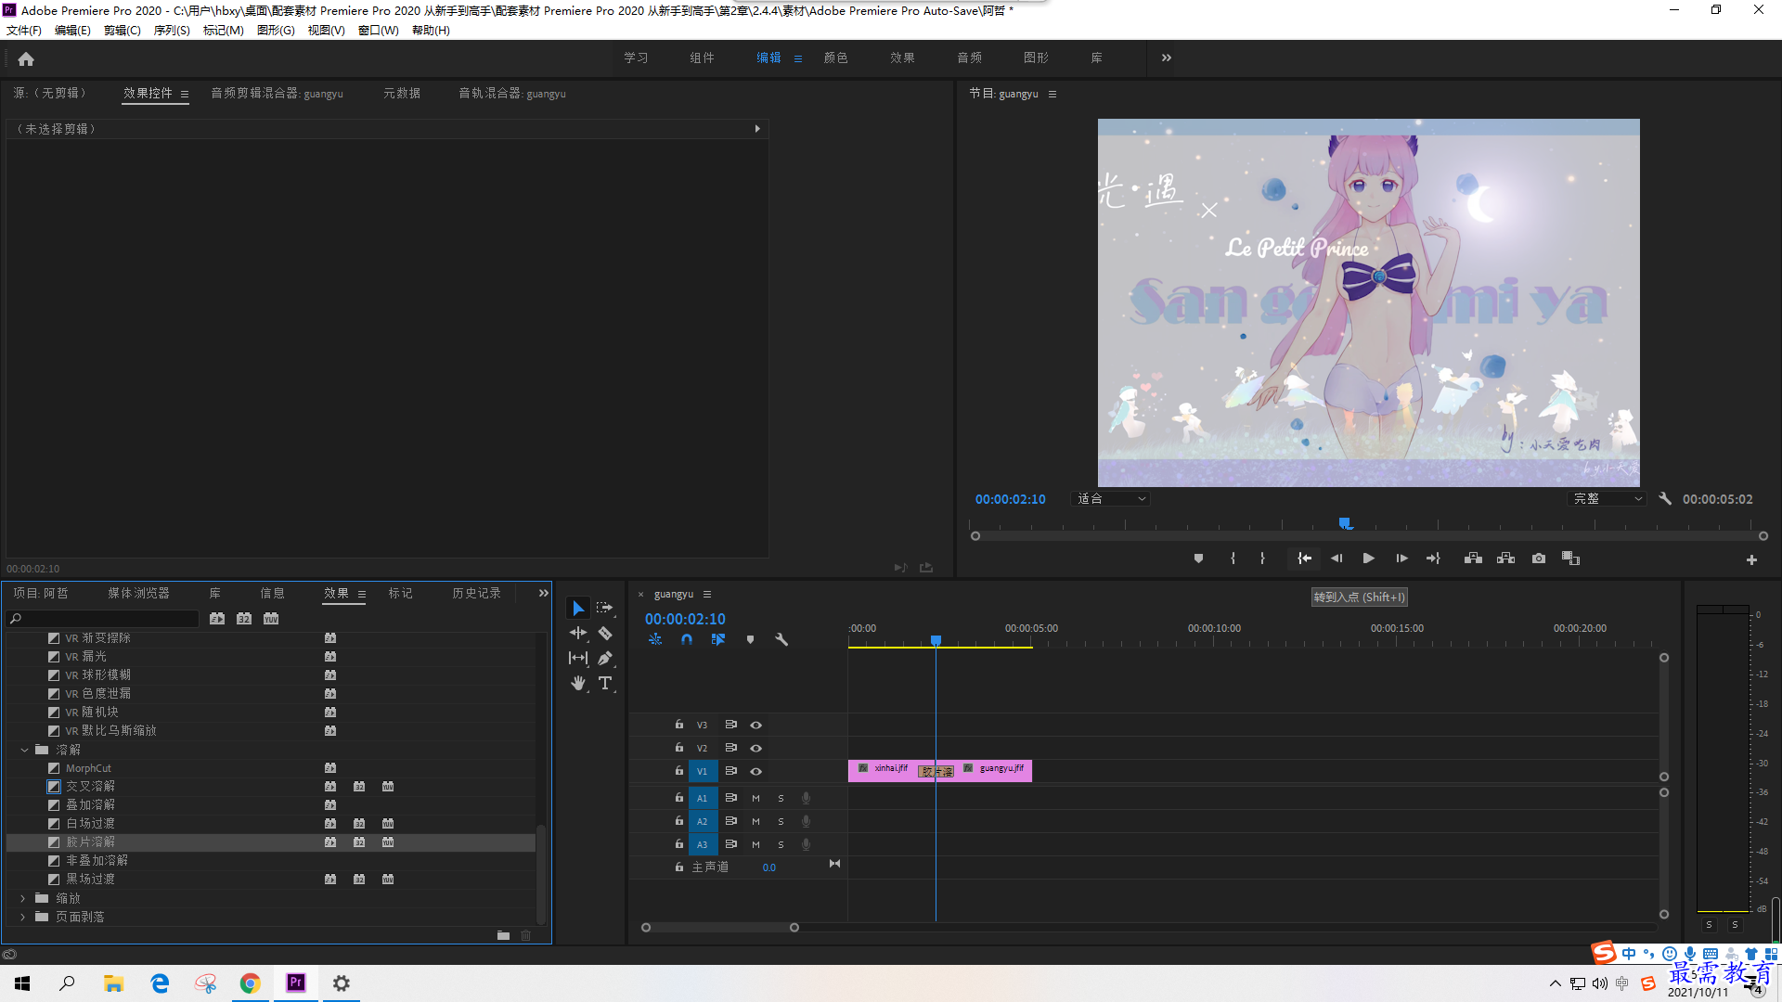Toggle Linked Selection in timeline
Viewport: 1782px width, 1002px height.
(718, 640)
